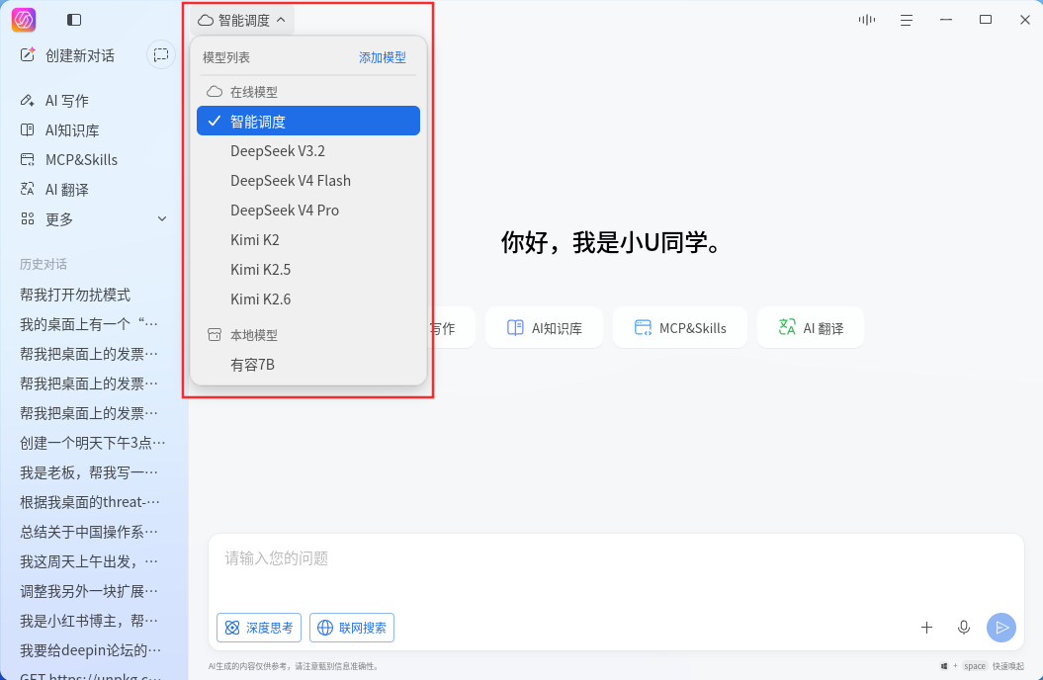Toggle the sidebar collapse icon

[x=74, y=20]
